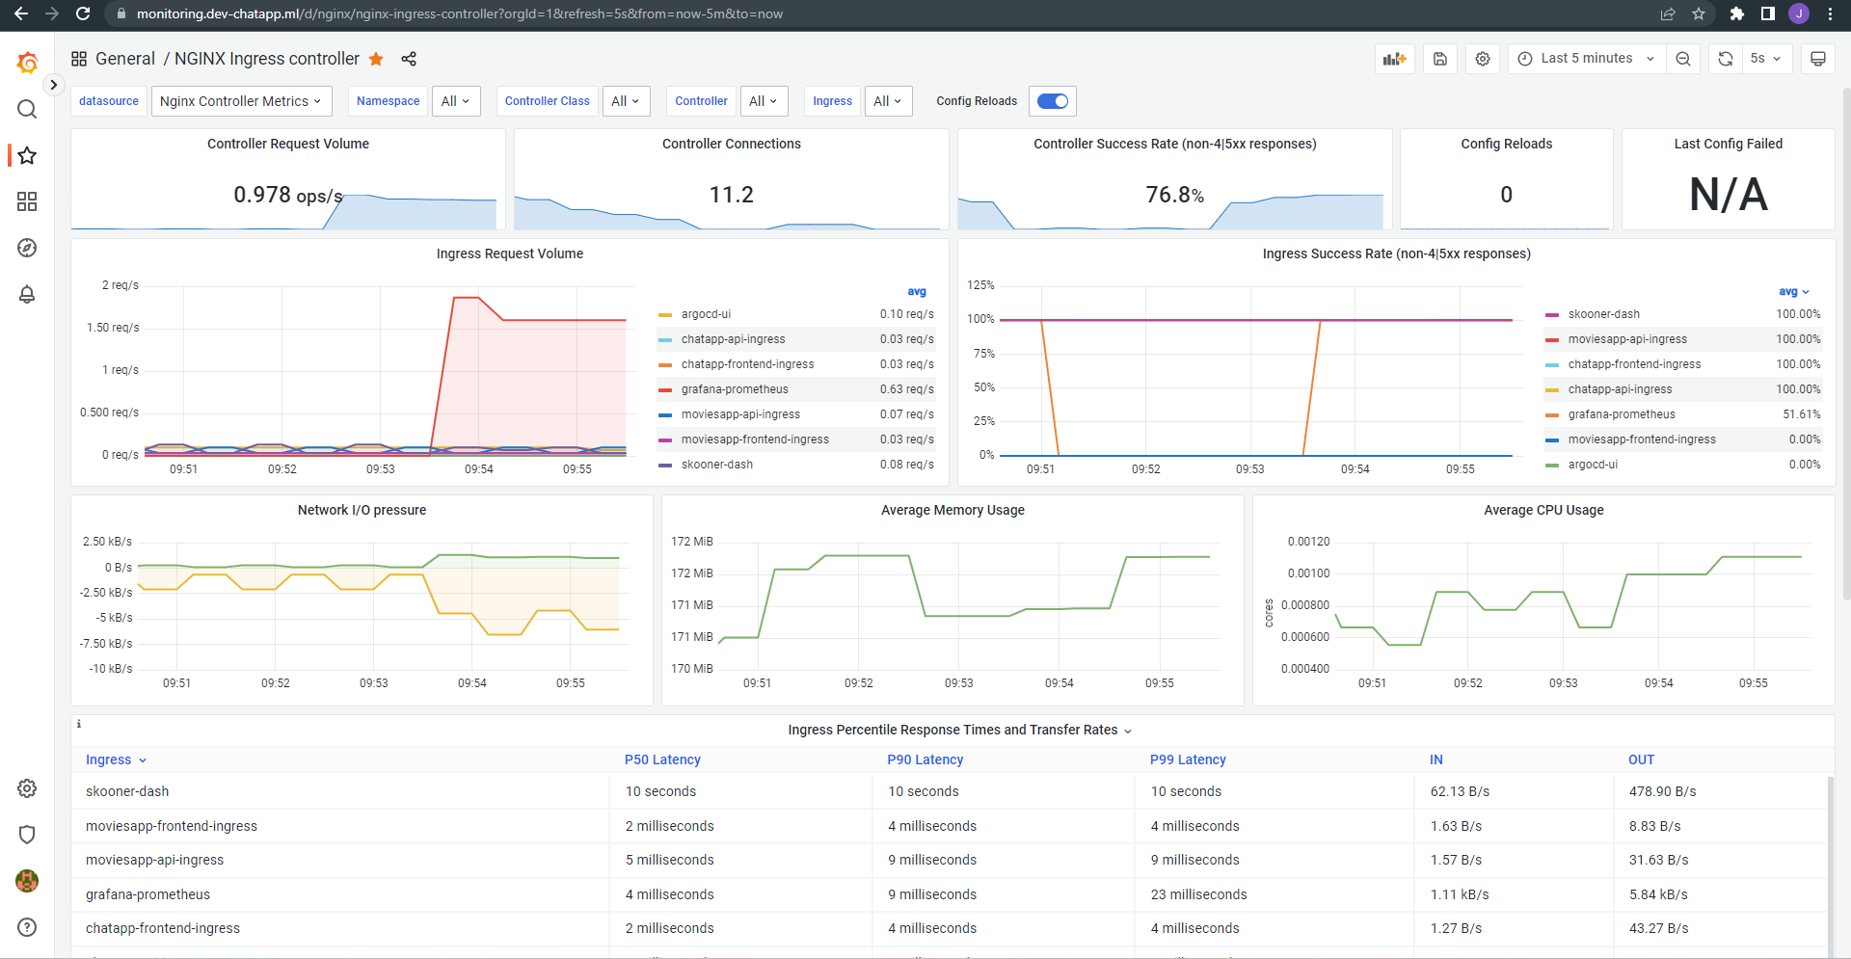Open the Namespace All dropdown
This screenshot has width=1851, height=959.
click(x=455, y=101)
